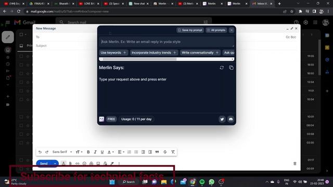Toggle the formatting options icon
Viewport: 333px width, 187px height.
63,164
